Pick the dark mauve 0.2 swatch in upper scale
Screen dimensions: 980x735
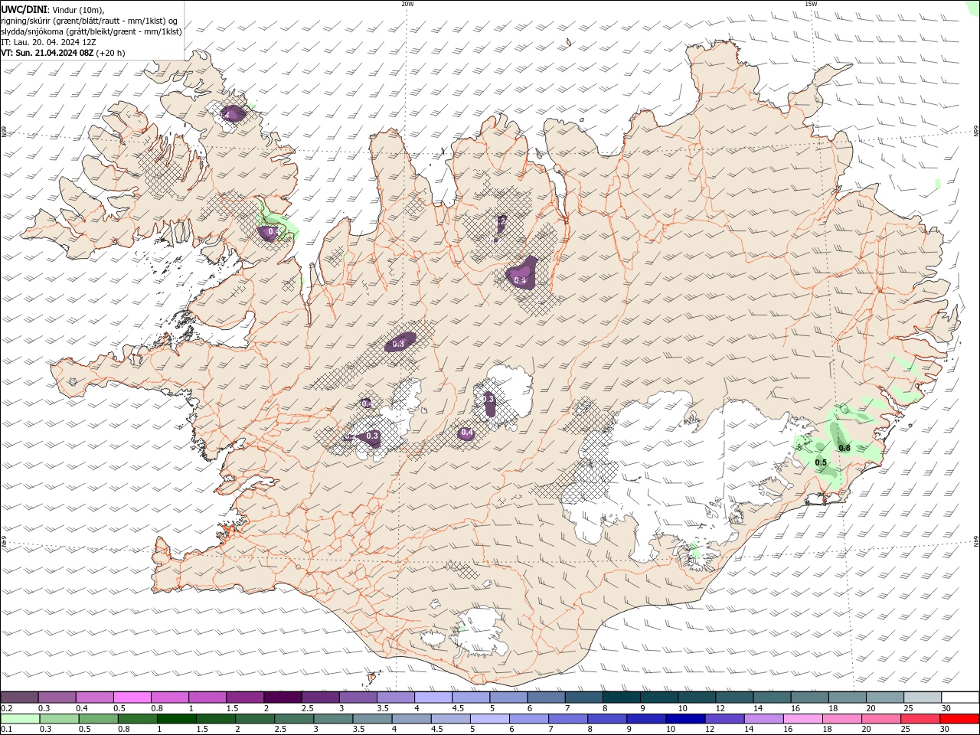19,697
